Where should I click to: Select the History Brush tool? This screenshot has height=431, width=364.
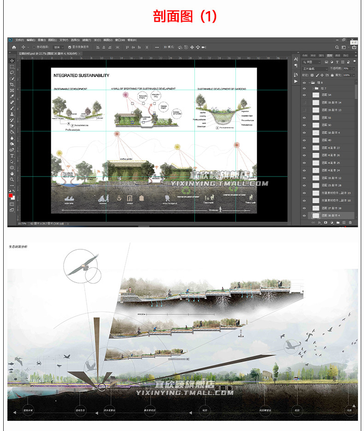12,120
